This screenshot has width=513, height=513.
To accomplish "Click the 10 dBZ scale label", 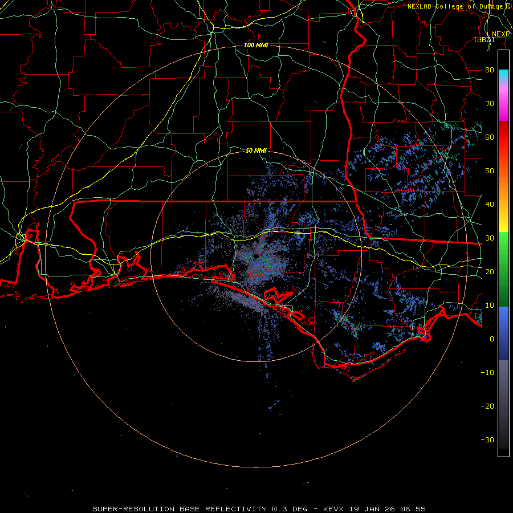I will point(490,306).
